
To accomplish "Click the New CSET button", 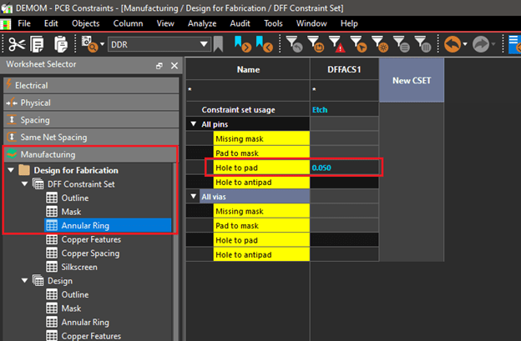I will 412,80.
